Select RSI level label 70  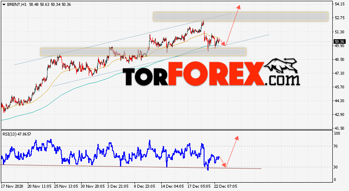[x=336, y=146]
